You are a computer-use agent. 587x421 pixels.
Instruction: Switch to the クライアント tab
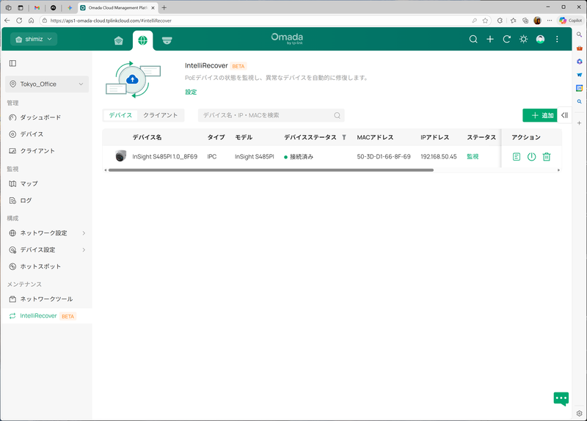click(160, 115)
